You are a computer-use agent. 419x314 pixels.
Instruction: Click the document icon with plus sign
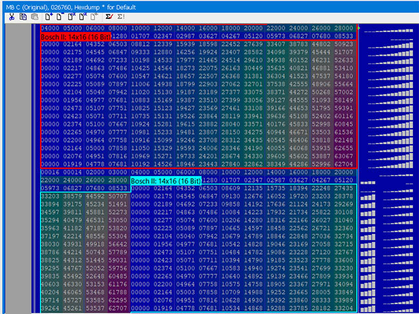(48, 17)
